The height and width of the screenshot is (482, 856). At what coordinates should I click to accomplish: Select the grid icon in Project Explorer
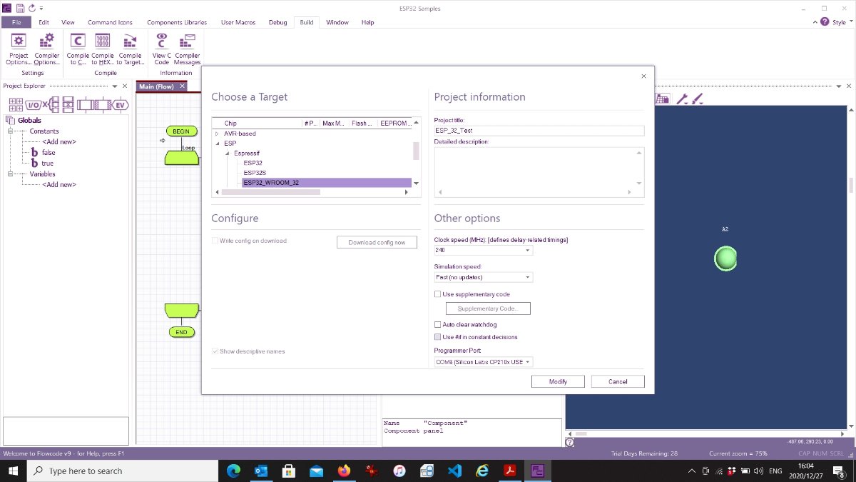click(16, 104)
